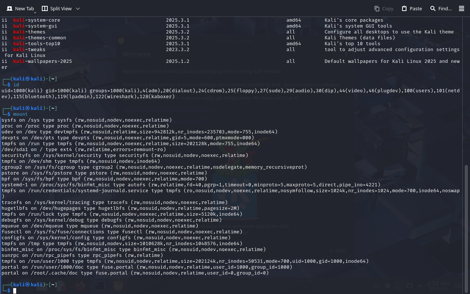470x294 pixels.
Task: Open the hamburger menu
Action: pos(462,8)
